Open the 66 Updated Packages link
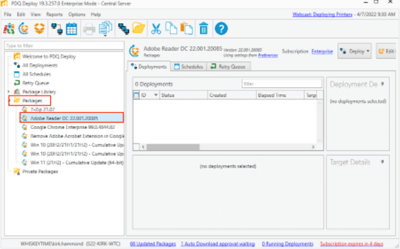Viewport: 400px width, 249px height. 153,244
